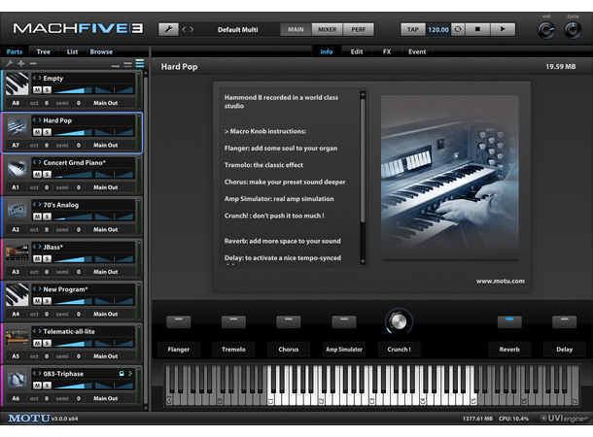Adjust the master vol knob
Image resolution: width=593 pixels, height=437 pixels.
pos(546,30)
